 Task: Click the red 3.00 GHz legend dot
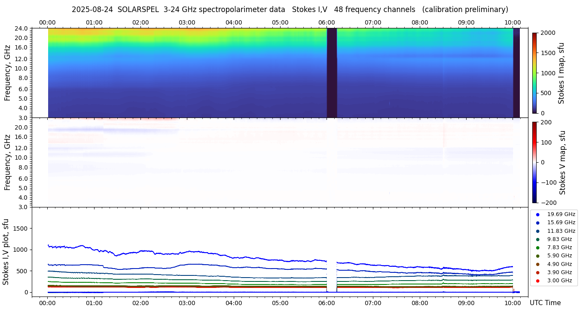click(x=537, y=281)
